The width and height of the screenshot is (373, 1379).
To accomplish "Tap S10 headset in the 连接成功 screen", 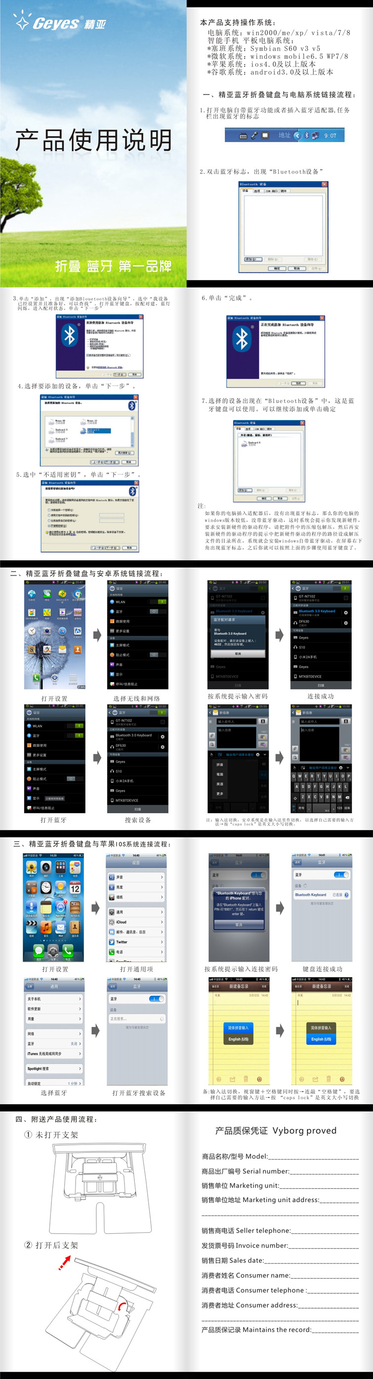I will click(x=321, y=647).
